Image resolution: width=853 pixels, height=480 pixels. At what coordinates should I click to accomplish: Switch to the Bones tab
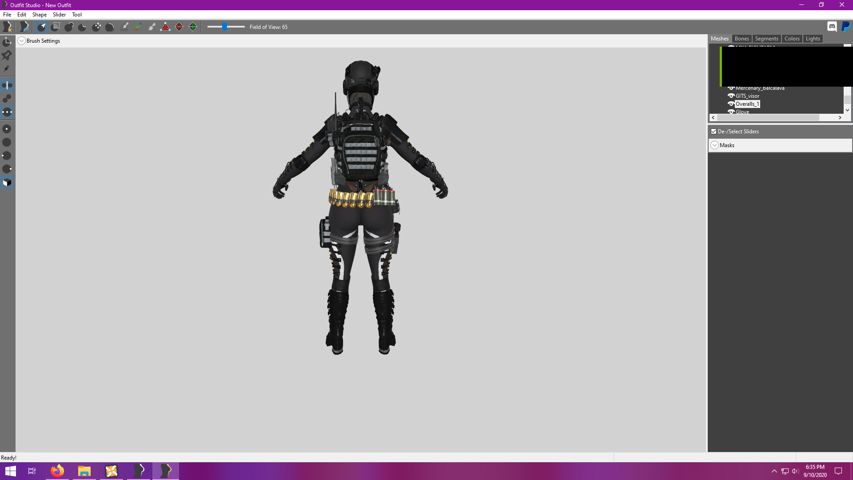tap(741, 39)
